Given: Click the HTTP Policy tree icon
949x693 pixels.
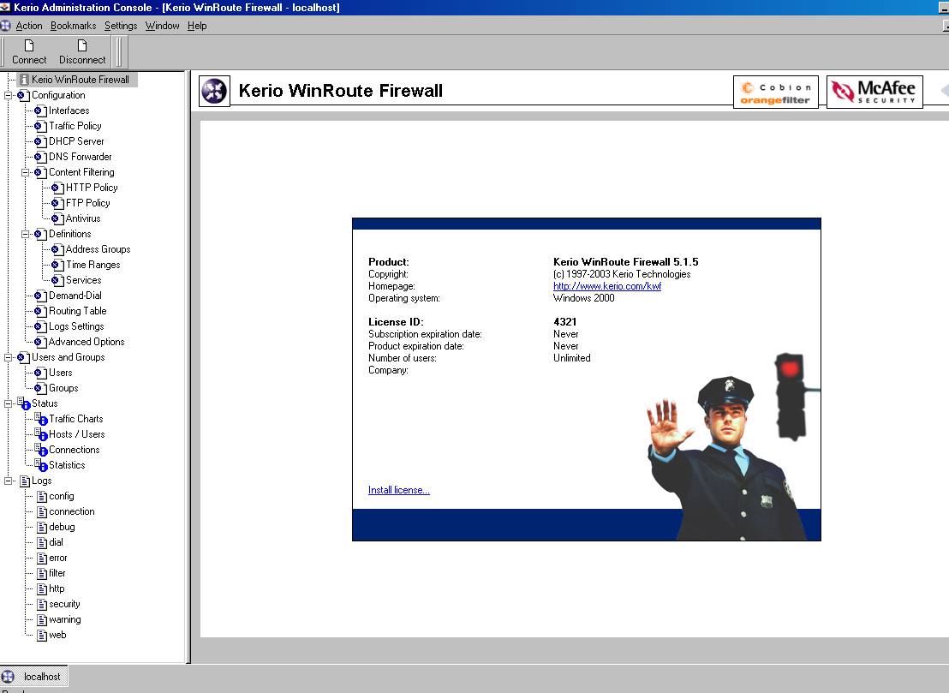Looking at the screenshot, I should [57, 188].
